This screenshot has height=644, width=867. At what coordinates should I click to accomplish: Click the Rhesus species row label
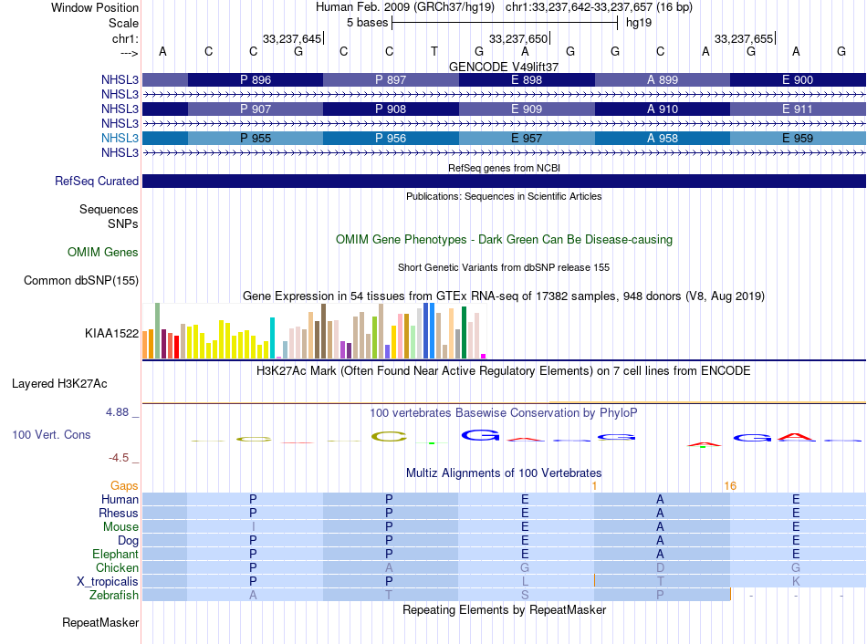(x=119, y=513)
